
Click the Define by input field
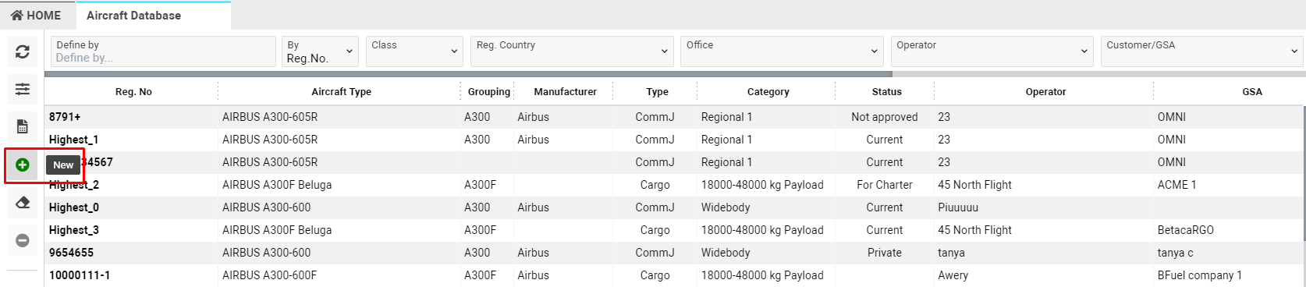pos(163,51)
